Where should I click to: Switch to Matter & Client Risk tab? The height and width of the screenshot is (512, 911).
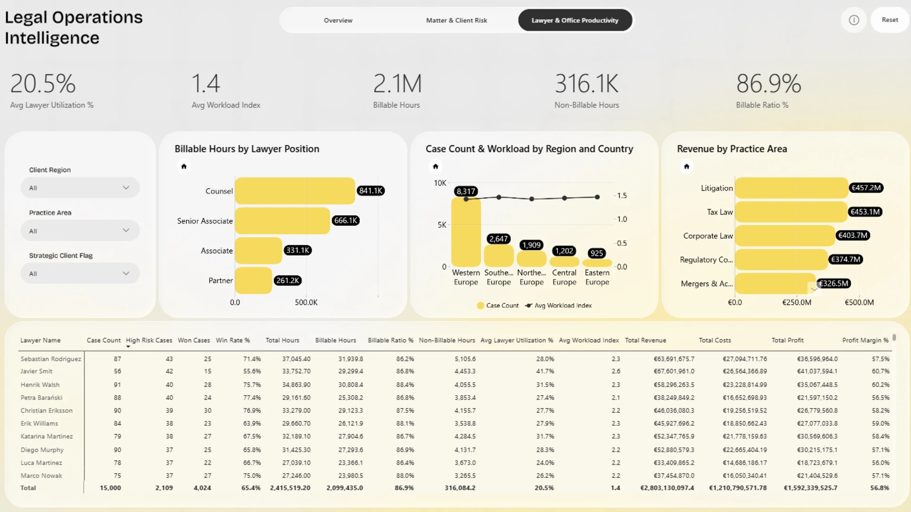[456, 20]
